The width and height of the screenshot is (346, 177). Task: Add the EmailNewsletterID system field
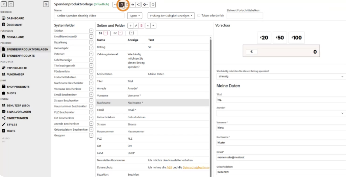tap(91, 36)
